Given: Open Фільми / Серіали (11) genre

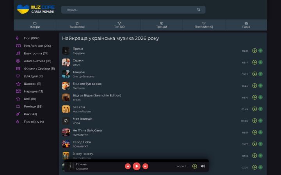Looking at the screenshot, I should pyautogui.click(x=39, y=68).
